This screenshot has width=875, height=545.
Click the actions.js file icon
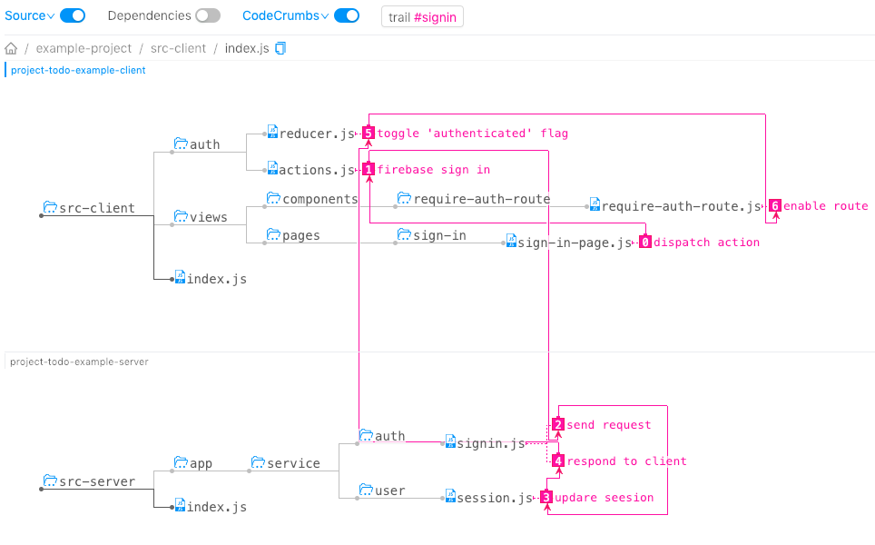coord(272,168)
